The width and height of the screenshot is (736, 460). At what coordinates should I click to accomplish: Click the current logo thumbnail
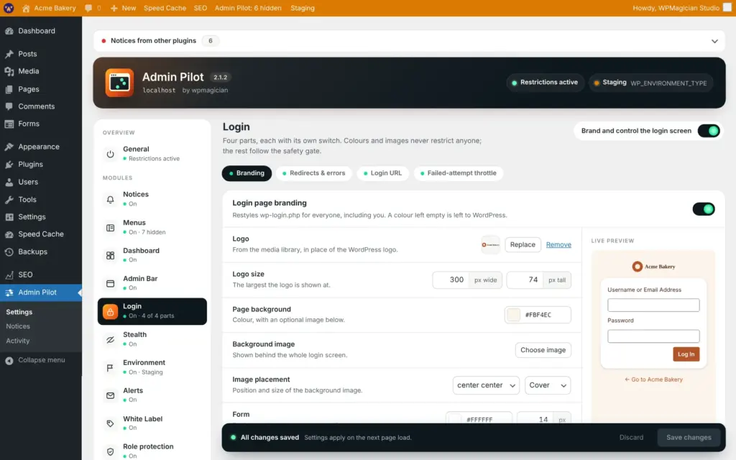pos(490,244)
